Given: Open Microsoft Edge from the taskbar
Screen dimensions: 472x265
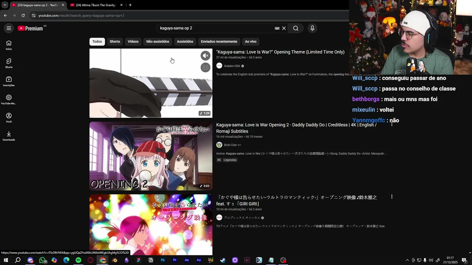Looking at the screenshot, I should (x=66, y=260).
